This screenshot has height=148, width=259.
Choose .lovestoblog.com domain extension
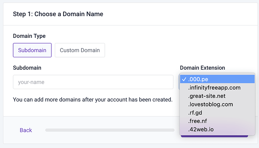[217, 104]
